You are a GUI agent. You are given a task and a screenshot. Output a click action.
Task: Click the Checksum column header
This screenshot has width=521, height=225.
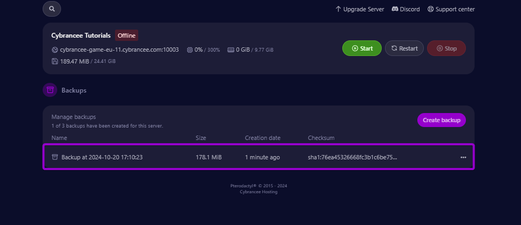pos(321,138)
